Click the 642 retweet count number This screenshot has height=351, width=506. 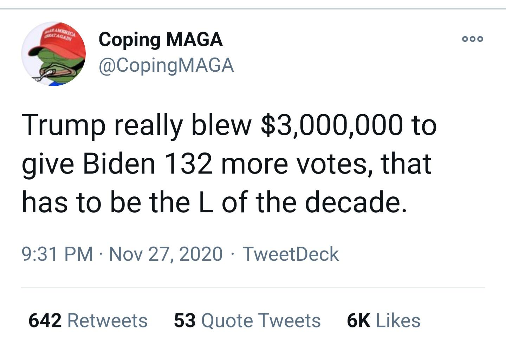tap(45, 320)
